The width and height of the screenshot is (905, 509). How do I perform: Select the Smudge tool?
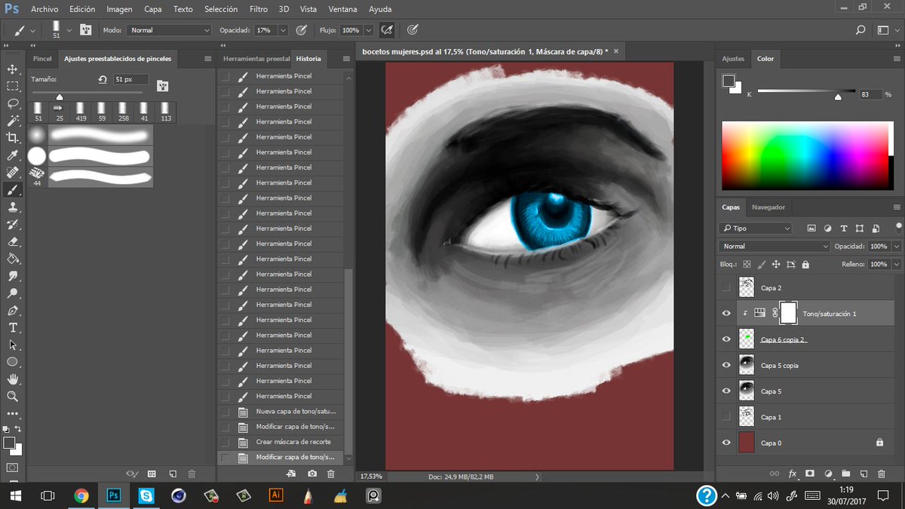coord(12,276)
